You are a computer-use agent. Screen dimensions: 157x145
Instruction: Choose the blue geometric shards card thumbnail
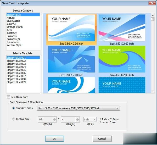click(x=71, y=59)
